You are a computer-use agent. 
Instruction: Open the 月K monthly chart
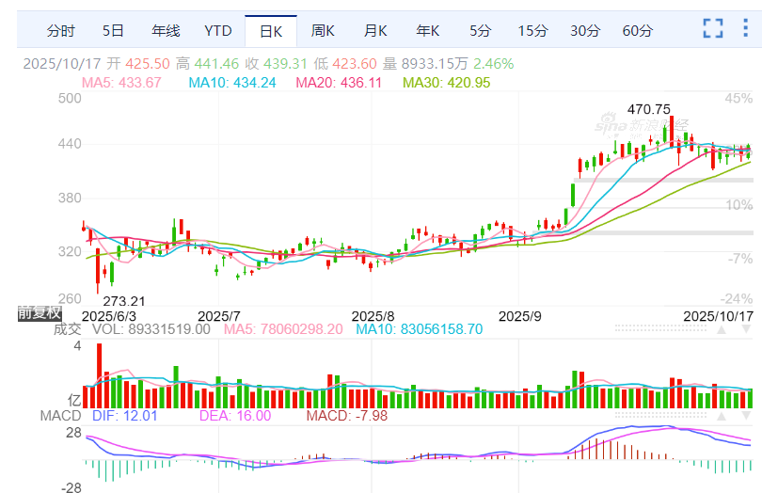click(375, 31)
